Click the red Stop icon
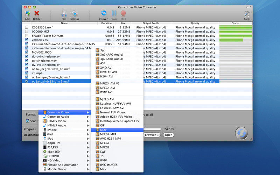 [123, 14]
